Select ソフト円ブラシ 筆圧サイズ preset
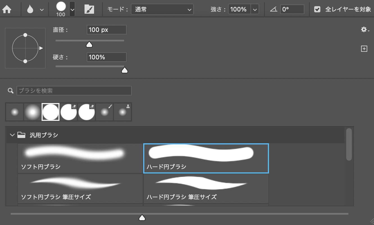 pyautogui.click(x=80, y=189)
